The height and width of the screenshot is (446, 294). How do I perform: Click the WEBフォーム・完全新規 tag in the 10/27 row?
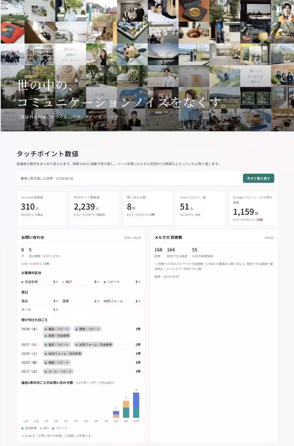coord(94,344)
